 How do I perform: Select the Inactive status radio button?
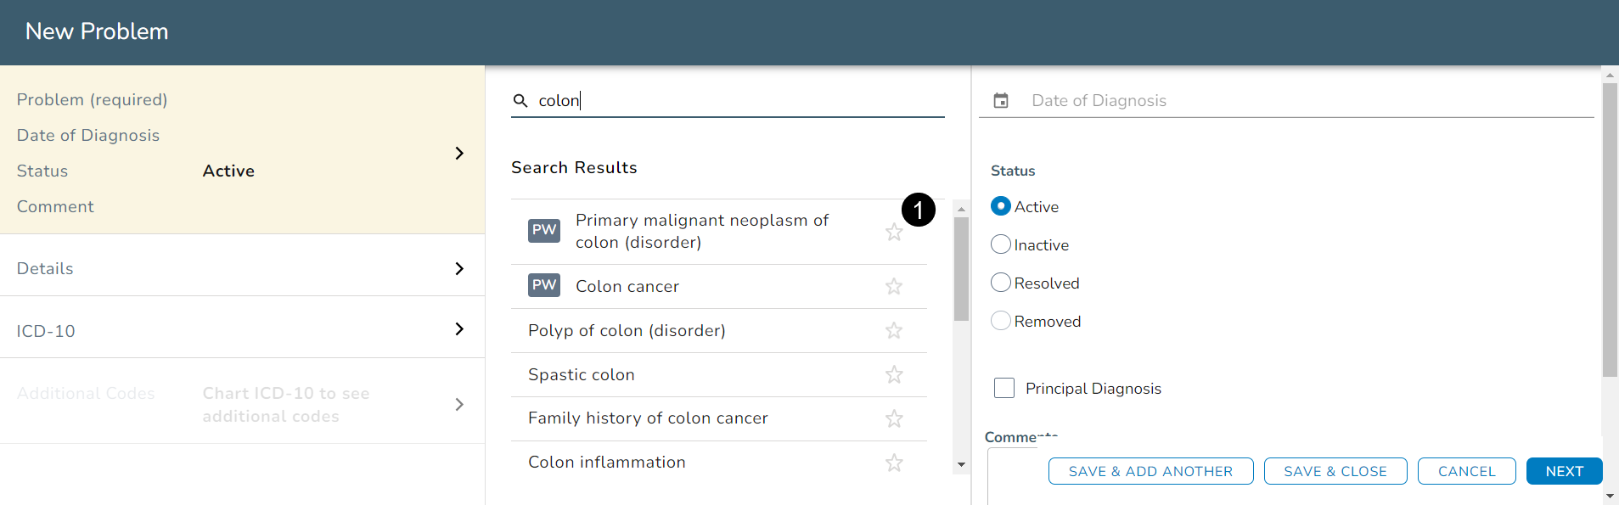(x=1001, y=244)
